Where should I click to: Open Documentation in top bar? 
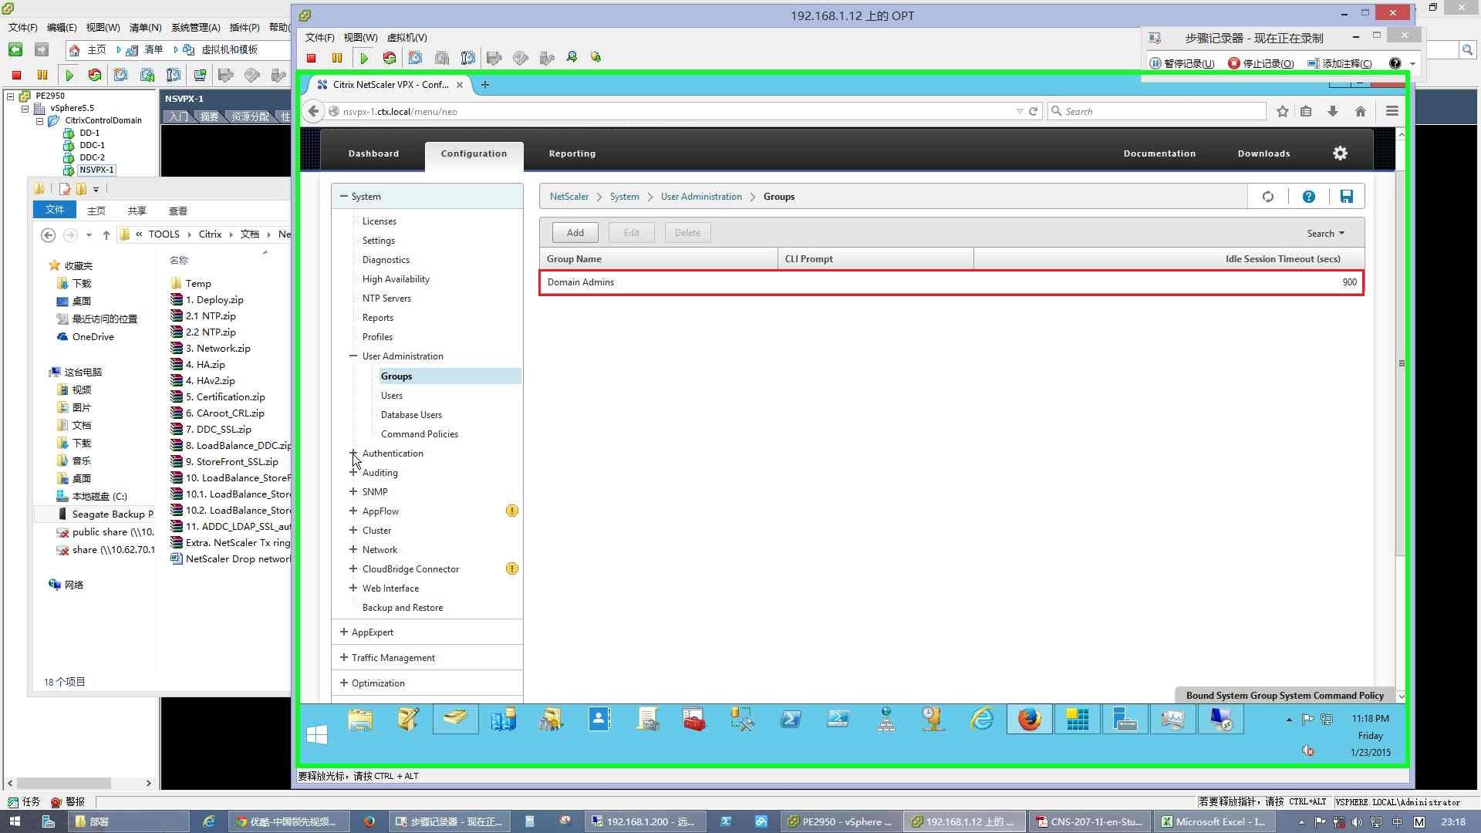point(1159,153)
